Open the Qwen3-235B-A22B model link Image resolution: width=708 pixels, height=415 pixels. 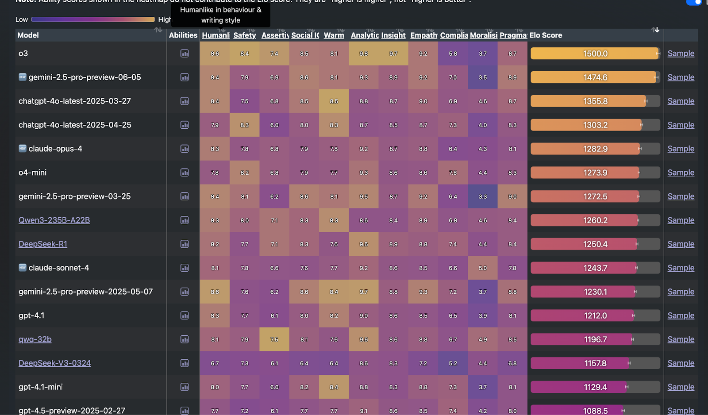pos(54,220)
